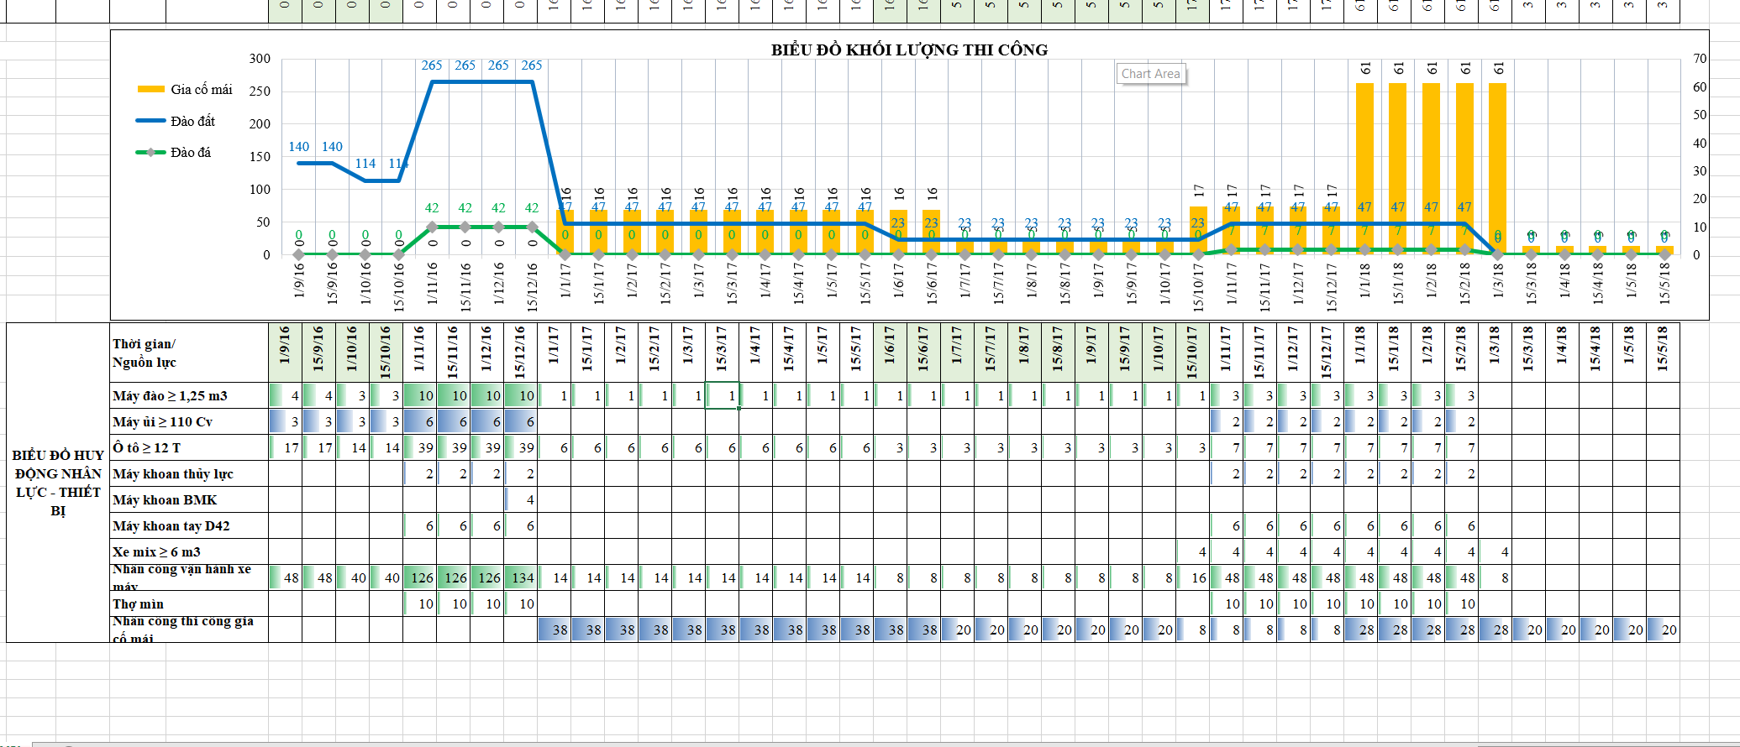The width and height of the screenshot is (1740, 747).
Task: Select table header cell 1/9/16
Action: [x=286, y=353]
